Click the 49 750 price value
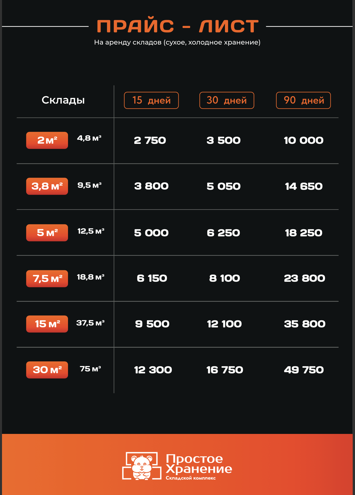The image size is (355, 495). tap(304, 370)
